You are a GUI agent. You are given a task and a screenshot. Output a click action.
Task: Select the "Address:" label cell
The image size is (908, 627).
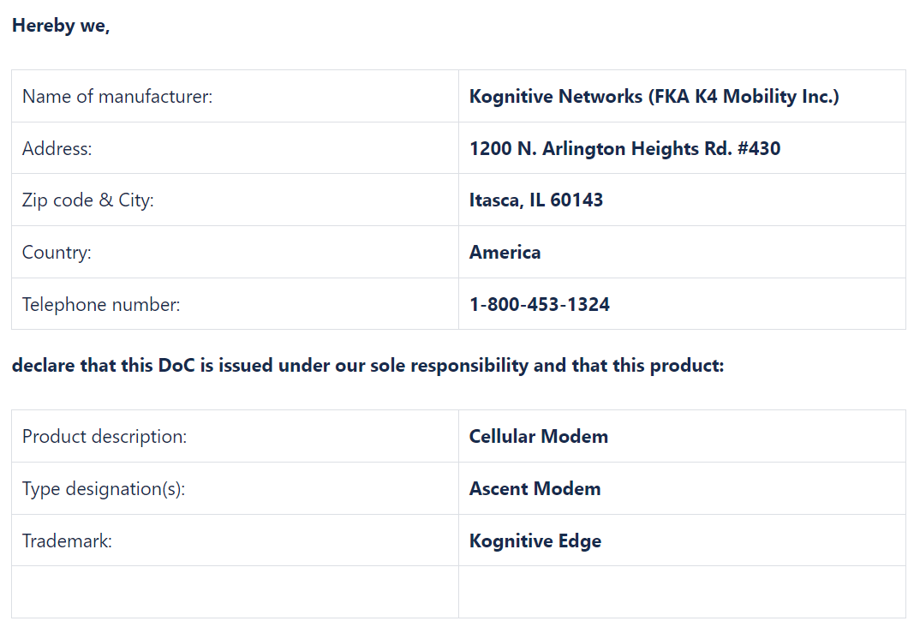tap(57, 149)
